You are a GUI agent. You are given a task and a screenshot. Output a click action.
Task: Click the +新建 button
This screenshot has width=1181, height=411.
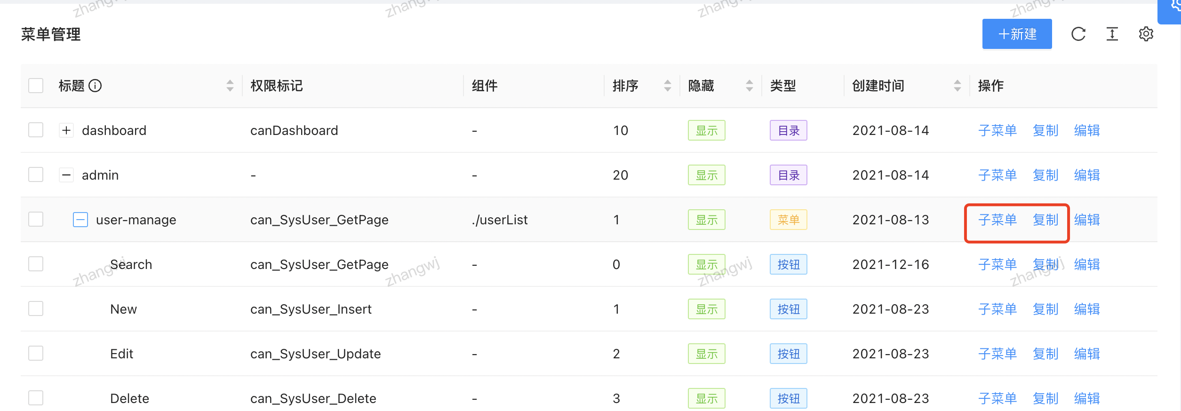pos(1017,34)
